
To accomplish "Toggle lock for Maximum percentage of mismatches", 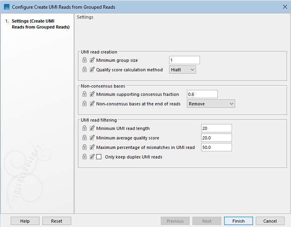I will (x=84, y=147).
